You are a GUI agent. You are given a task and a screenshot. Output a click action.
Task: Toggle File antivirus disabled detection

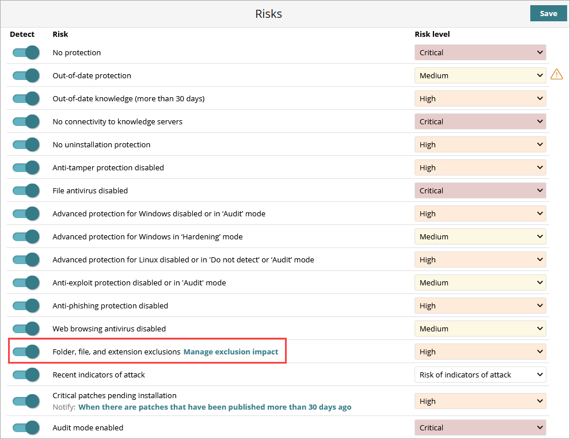[x=26, y=190]
